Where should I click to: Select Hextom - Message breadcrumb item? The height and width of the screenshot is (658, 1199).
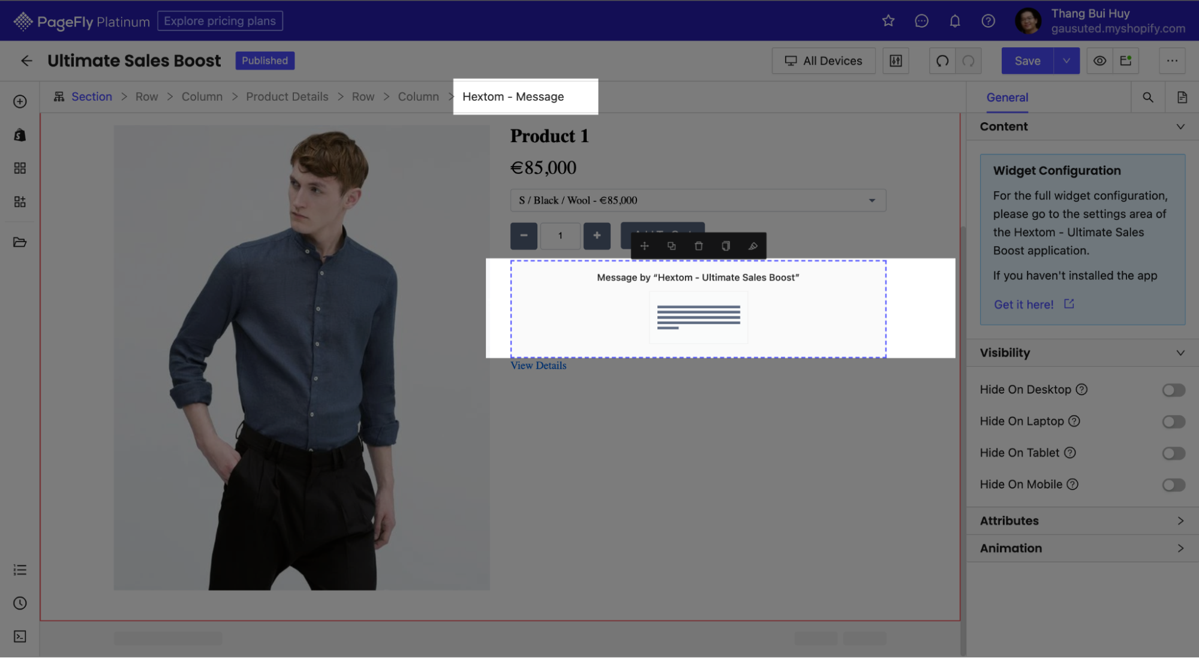(x=513, y=96)
